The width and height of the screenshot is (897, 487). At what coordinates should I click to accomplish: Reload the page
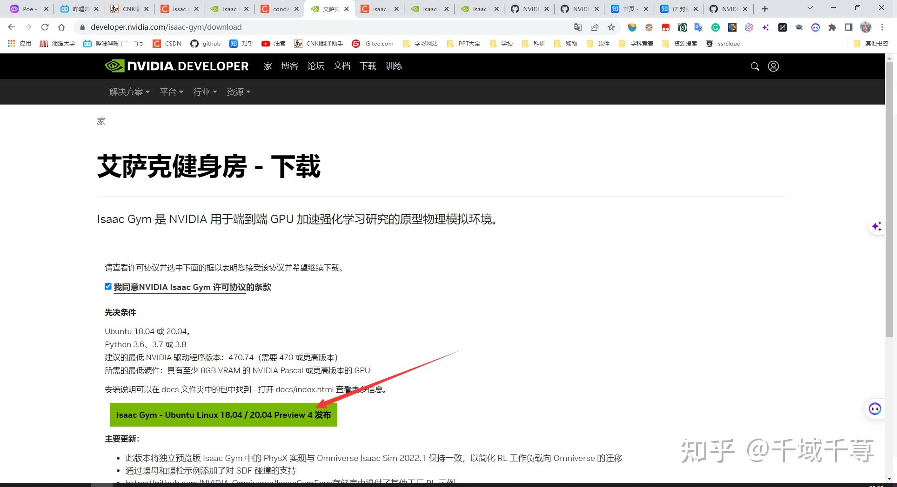[x=45, y=27]
